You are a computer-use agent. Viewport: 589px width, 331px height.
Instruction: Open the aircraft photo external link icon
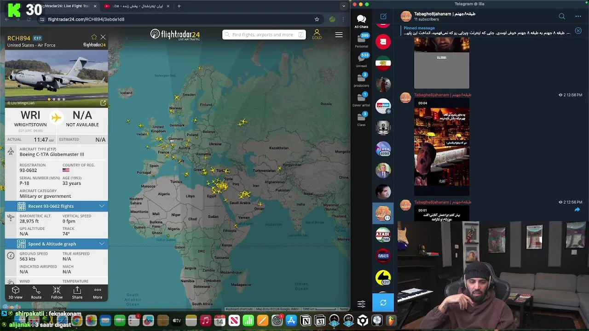[x=103, y=103]
